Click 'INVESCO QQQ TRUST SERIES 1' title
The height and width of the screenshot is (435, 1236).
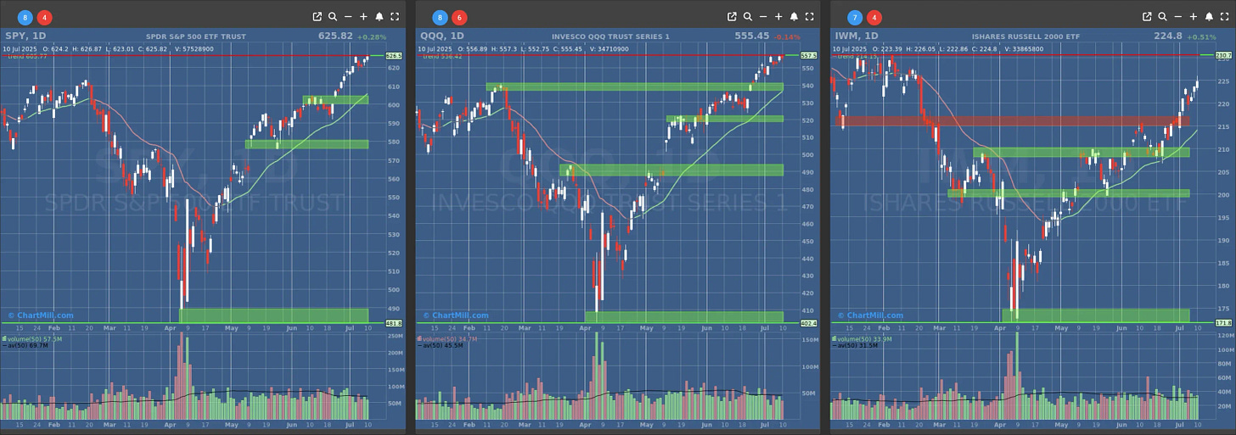point(610,36)
